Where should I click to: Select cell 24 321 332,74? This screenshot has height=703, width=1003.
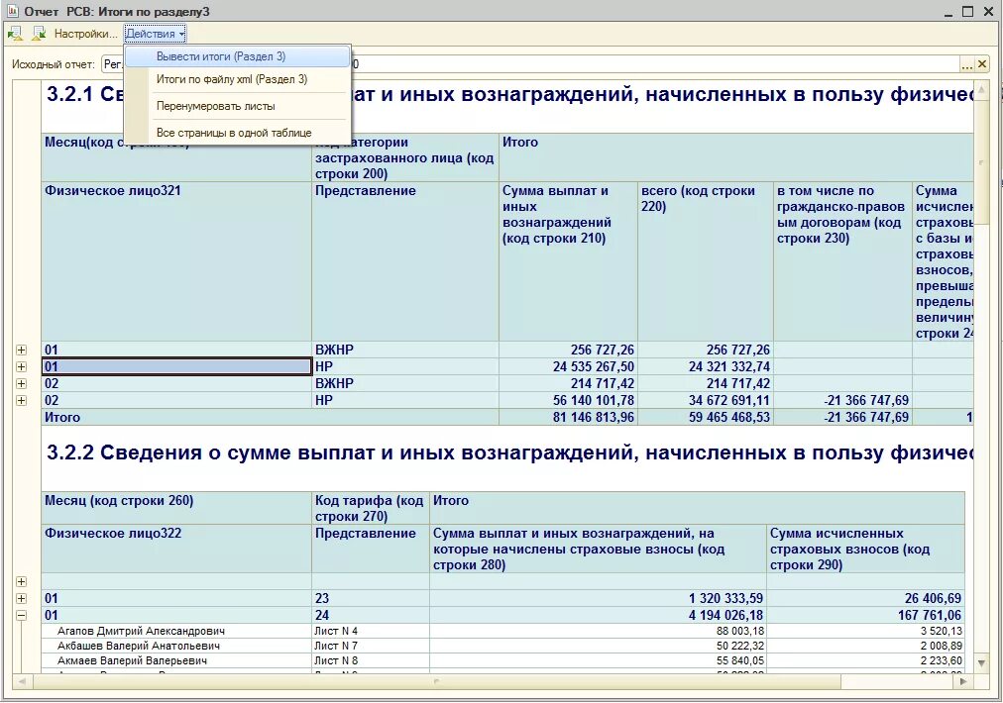(706, 366)
